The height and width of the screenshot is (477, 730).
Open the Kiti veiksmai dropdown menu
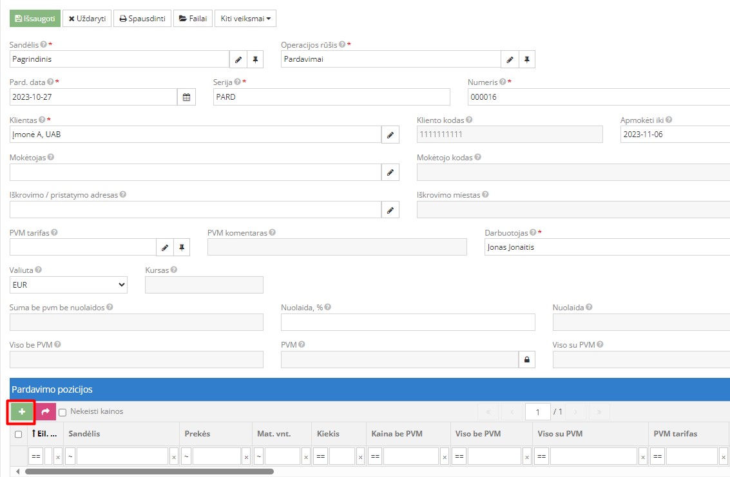[x=245, y=19]
